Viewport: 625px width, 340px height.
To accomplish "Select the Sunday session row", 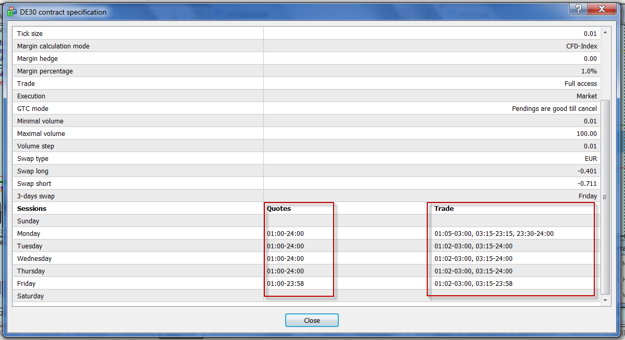I will pos(307,221).
